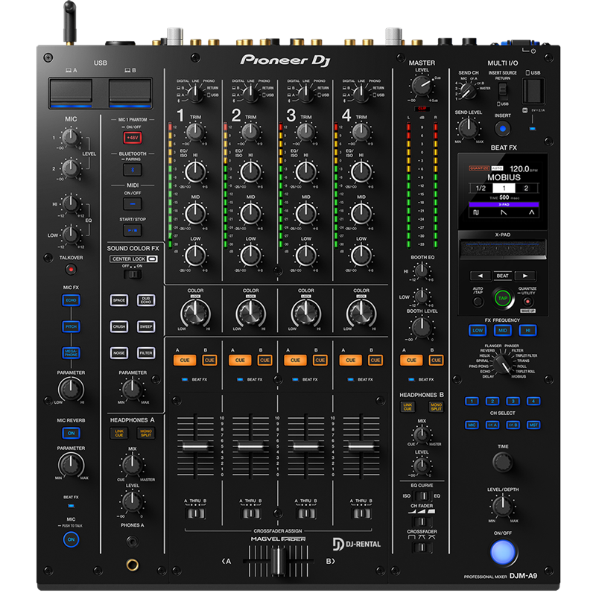Toggle Headphones A MONO SPLIT
Viewport: 596px width, 596px height.
[x=146, y=433]
